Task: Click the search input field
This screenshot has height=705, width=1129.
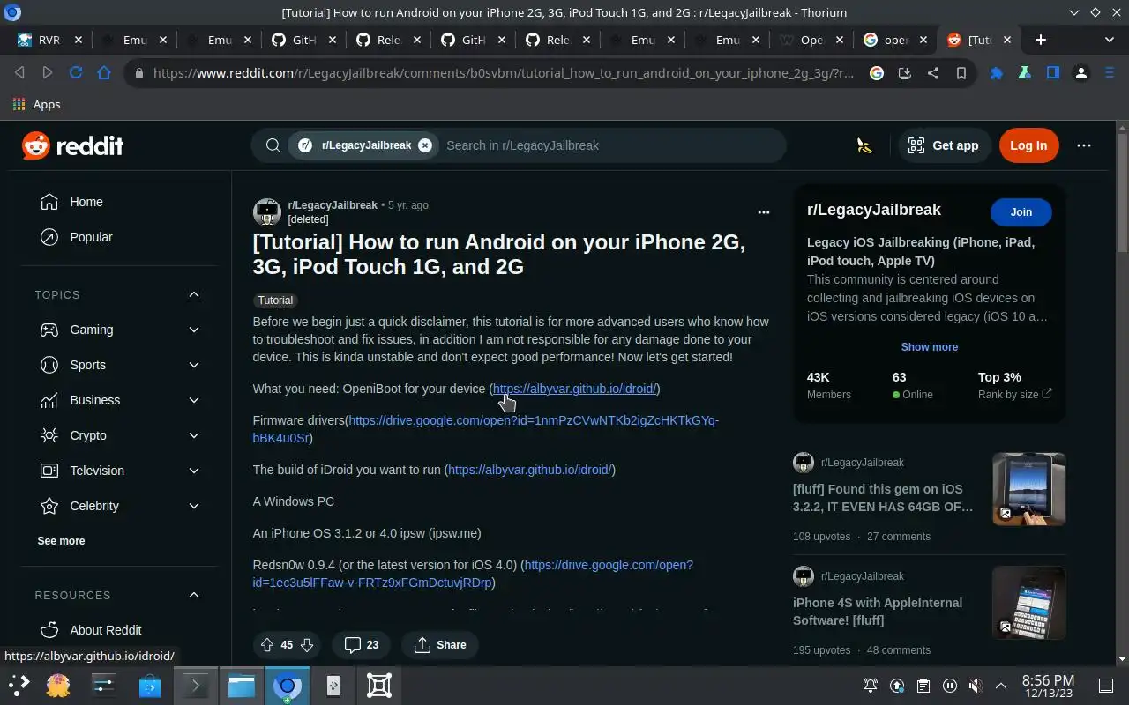Action: tap(609, 145)
